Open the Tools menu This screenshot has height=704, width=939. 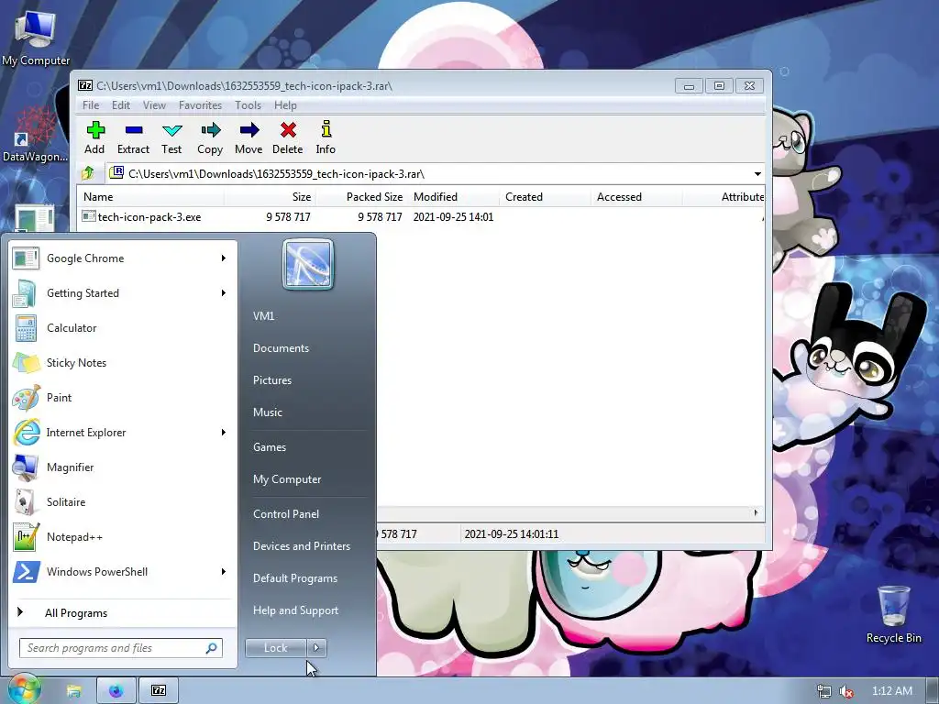coord(248,105)
